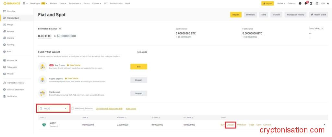The width and height of the screenshot is (332, 137).
Task: Click Deposit link in USDT row
Action: click(x=231, y=125)
